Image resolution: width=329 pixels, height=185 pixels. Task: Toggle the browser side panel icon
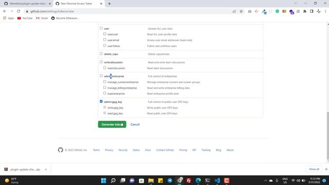click(x=312, y=11)
